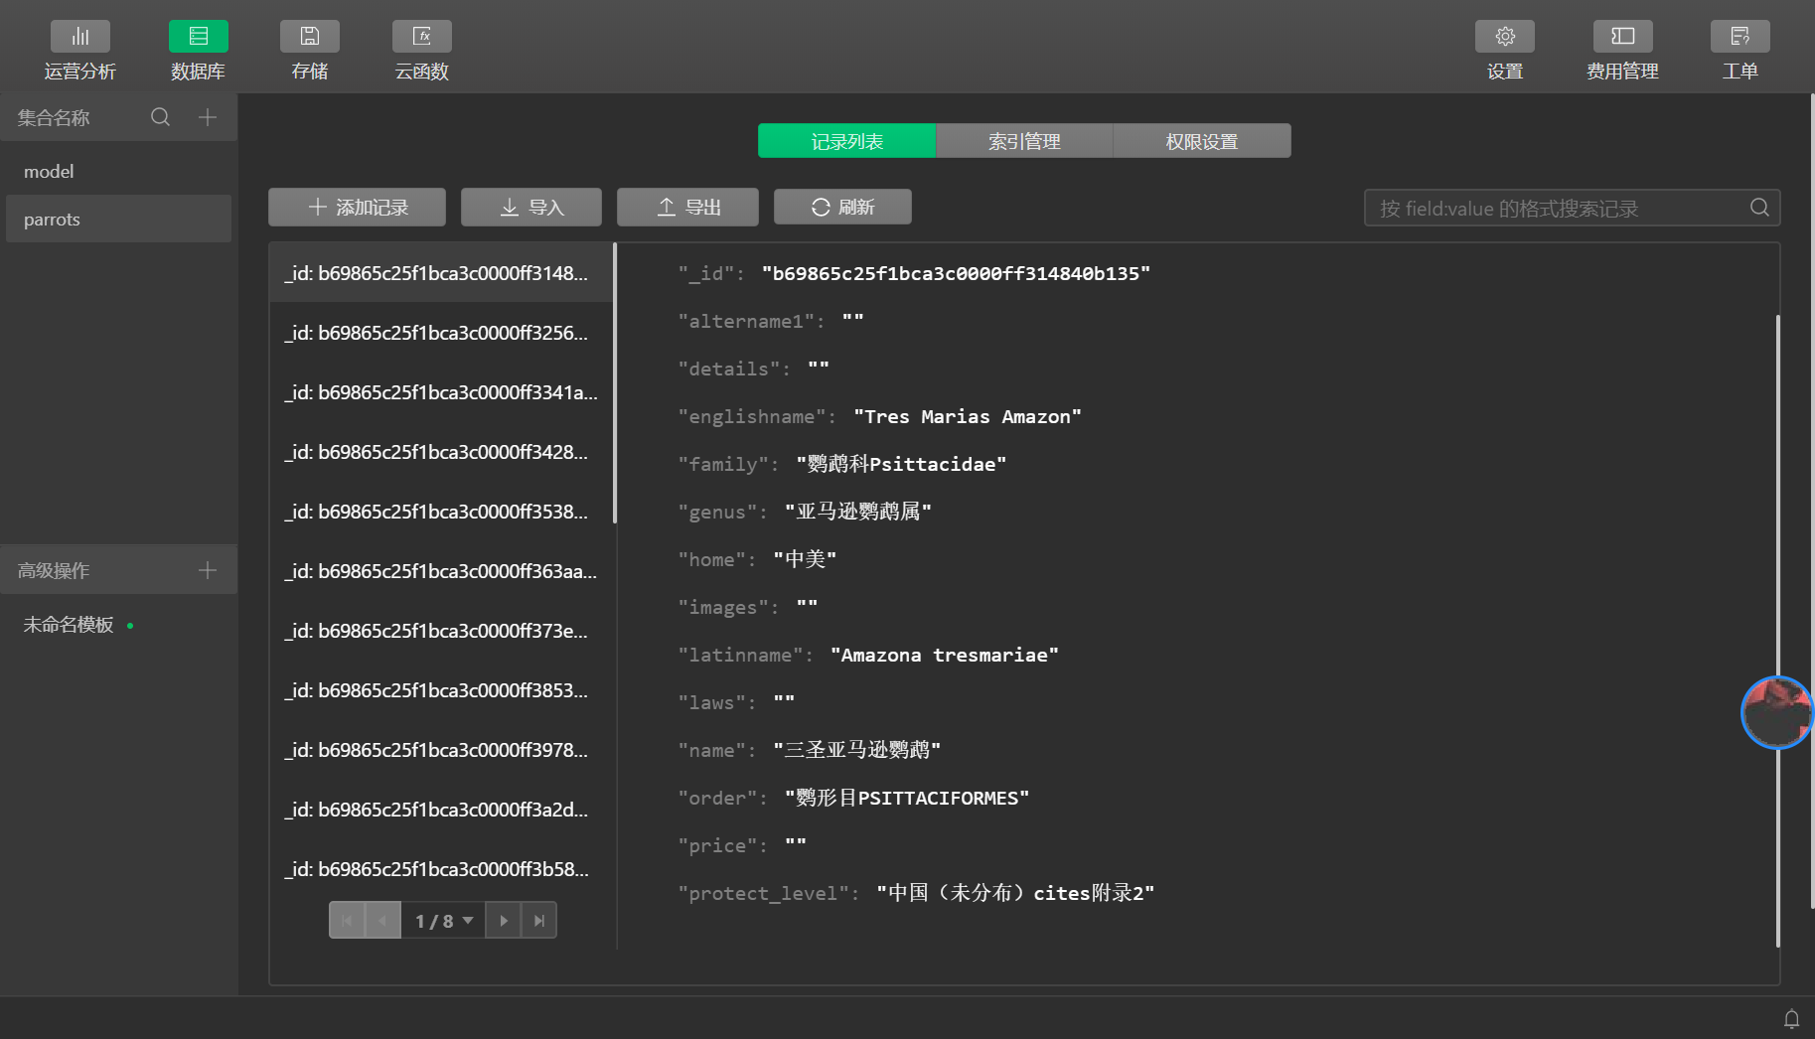The image size is (1815, 1039).
Task: Click the collection name search icon
Action: pyautogui.click(x=160, y=117)
